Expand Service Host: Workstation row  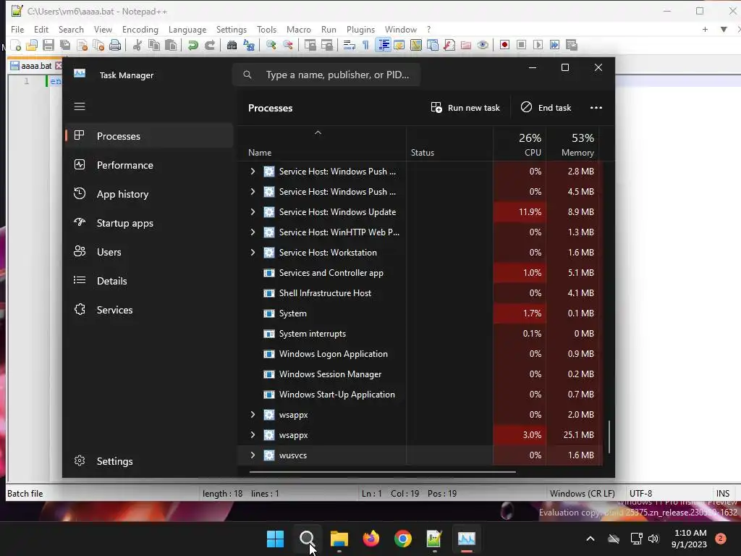253,253
